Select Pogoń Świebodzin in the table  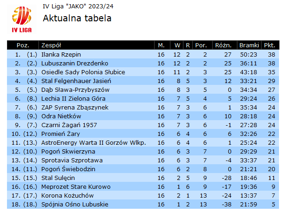click(x=68, y=169)
